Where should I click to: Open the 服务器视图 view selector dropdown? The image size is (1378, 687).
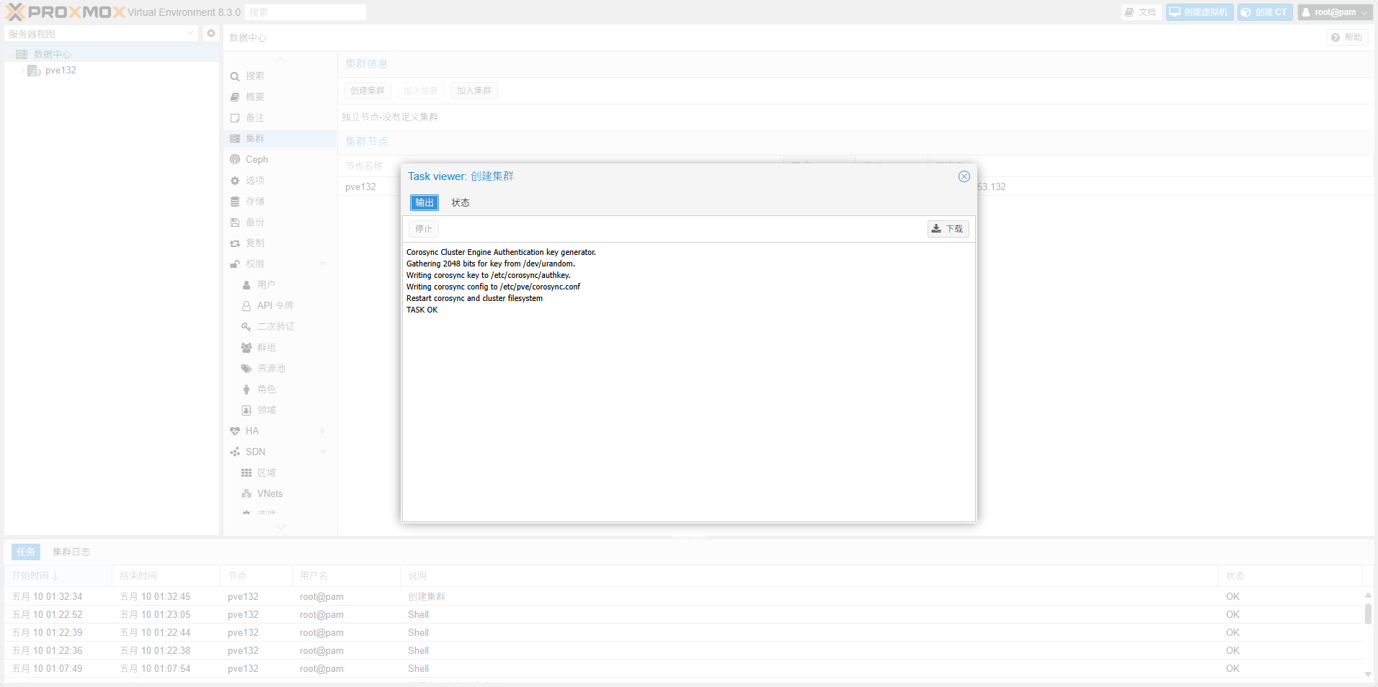(101, 33)
